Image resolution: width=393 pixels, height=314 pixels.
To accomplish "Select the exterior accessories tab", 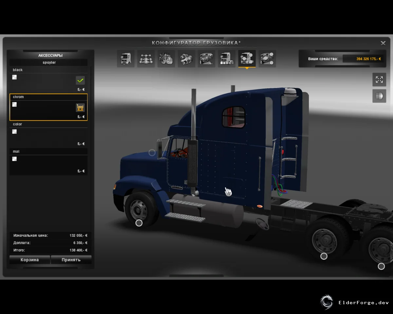I will 247,59.
